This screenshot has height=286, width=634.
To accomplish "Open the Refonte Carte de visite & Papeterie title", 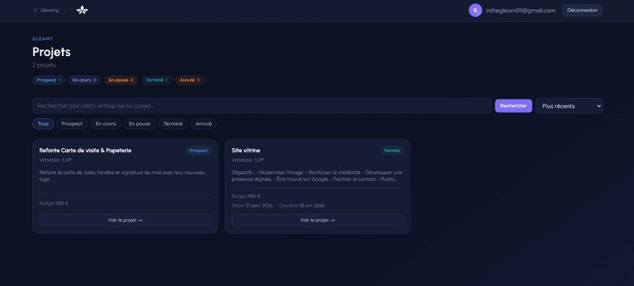I will pyautogui.click(x=85, y=150).
